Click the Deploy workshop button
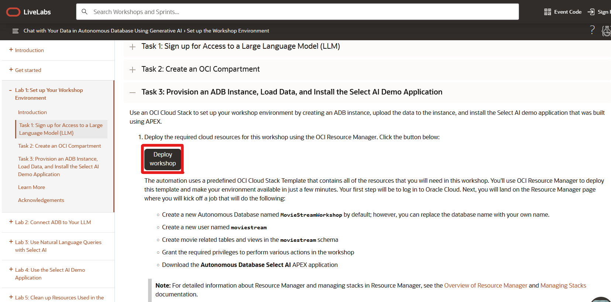 [x=163, y=159]
